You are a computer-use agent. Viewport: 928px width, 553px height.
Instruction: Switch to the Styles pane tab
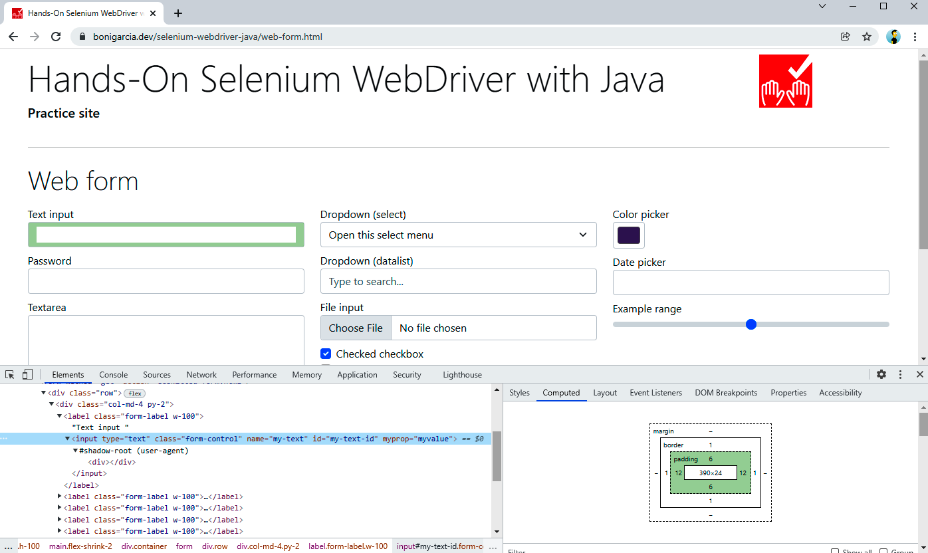pyautogui.click(x=519, y=393)
